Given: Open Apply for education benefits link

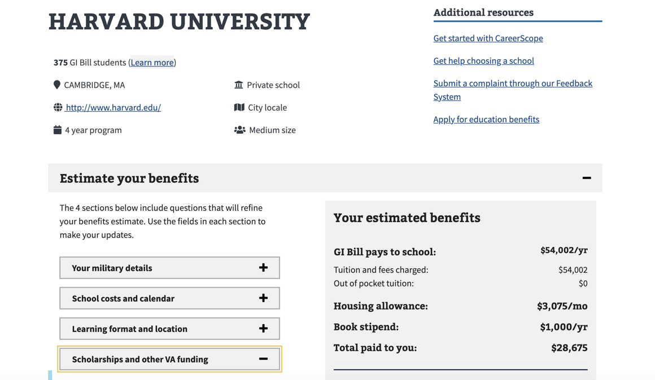Looking at the screenshot, I should click(486, 120).
